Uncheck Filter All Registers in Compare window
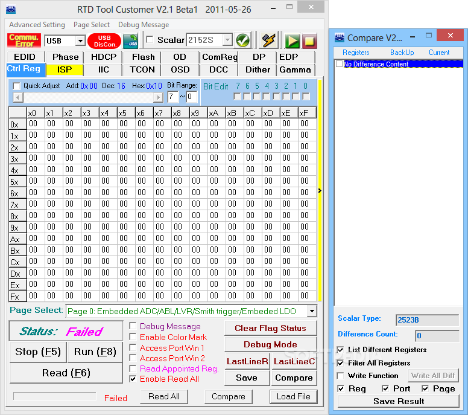This screenshot has height=415, width=468. [x=340, y=363]
